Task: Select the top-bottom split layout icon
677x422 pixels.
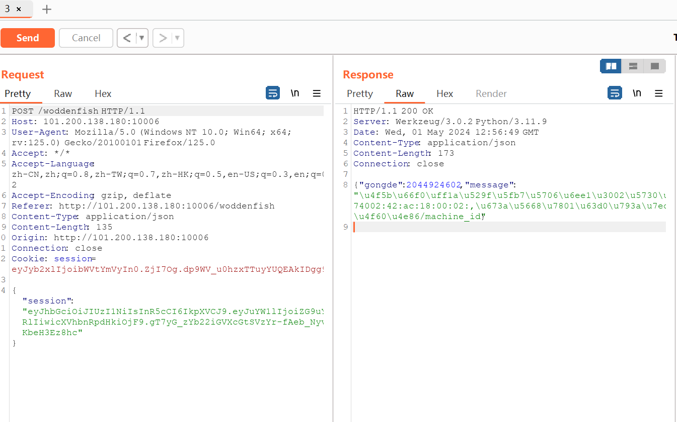Action: pyautogui.click(x=633, y=66)
